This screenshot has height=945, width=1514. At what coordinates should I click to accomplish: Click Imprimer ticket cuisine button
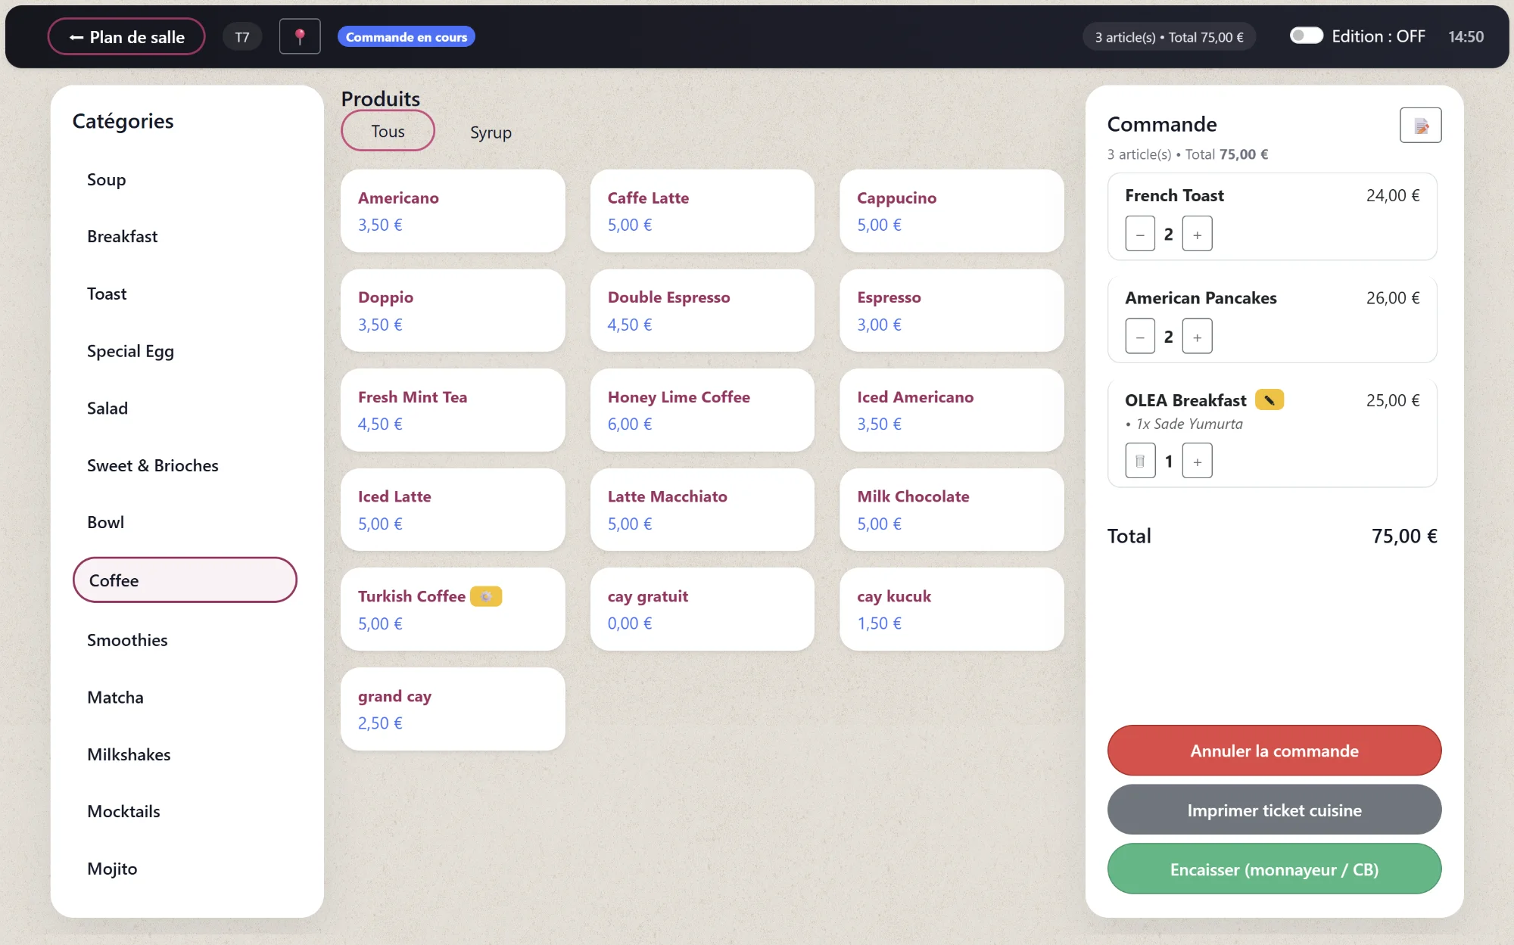tap(1274, 810)
